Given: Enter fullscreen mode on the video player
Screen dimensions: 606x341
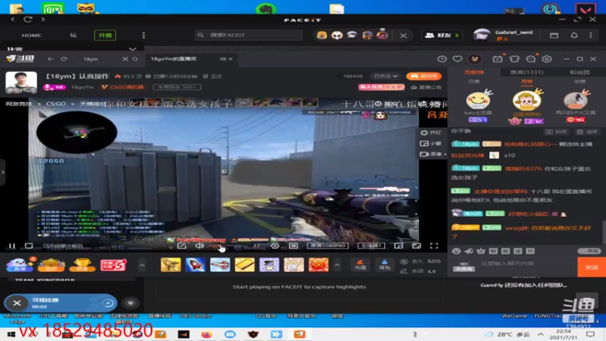Looking at the screenshot, I should pos(434,246).
